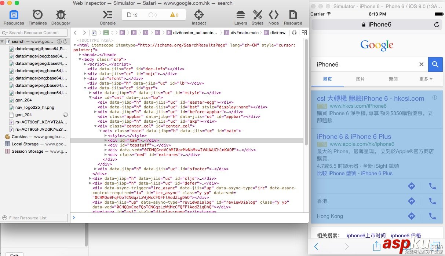Open the 更多 dropdown in Google results
Screen dimensions: 445x256
[x=426, y=79]
